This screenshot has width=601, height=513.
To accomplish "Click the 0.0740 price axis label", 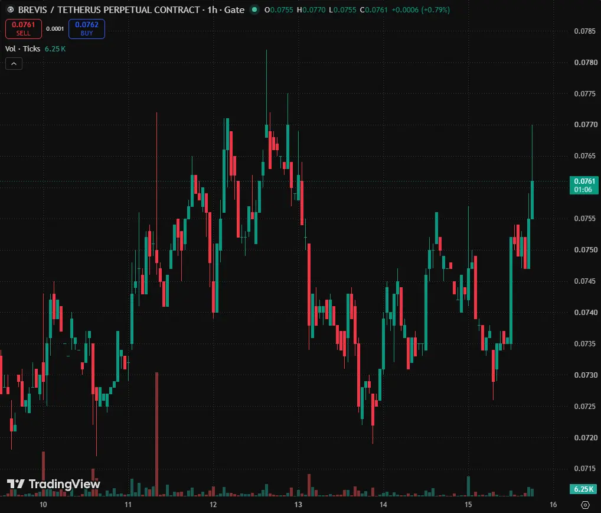I will point(586,312).
